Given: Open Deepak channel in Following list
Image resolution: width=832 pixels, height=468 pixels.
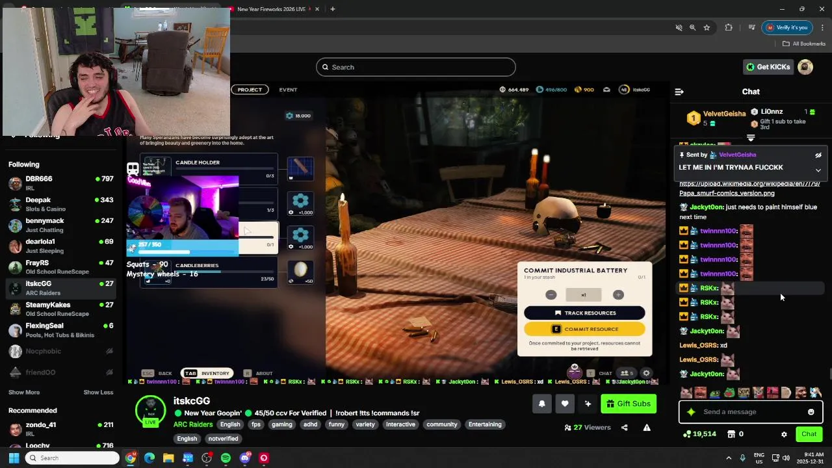Looking at the screenshot, I should 61,204.
